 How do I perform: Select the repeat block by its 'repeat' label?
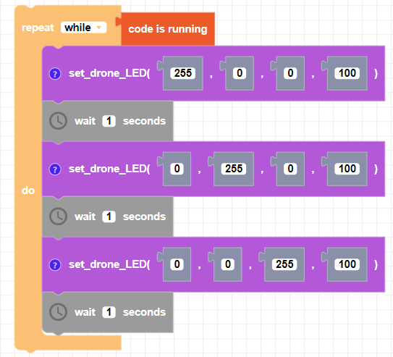click(38, 28)
